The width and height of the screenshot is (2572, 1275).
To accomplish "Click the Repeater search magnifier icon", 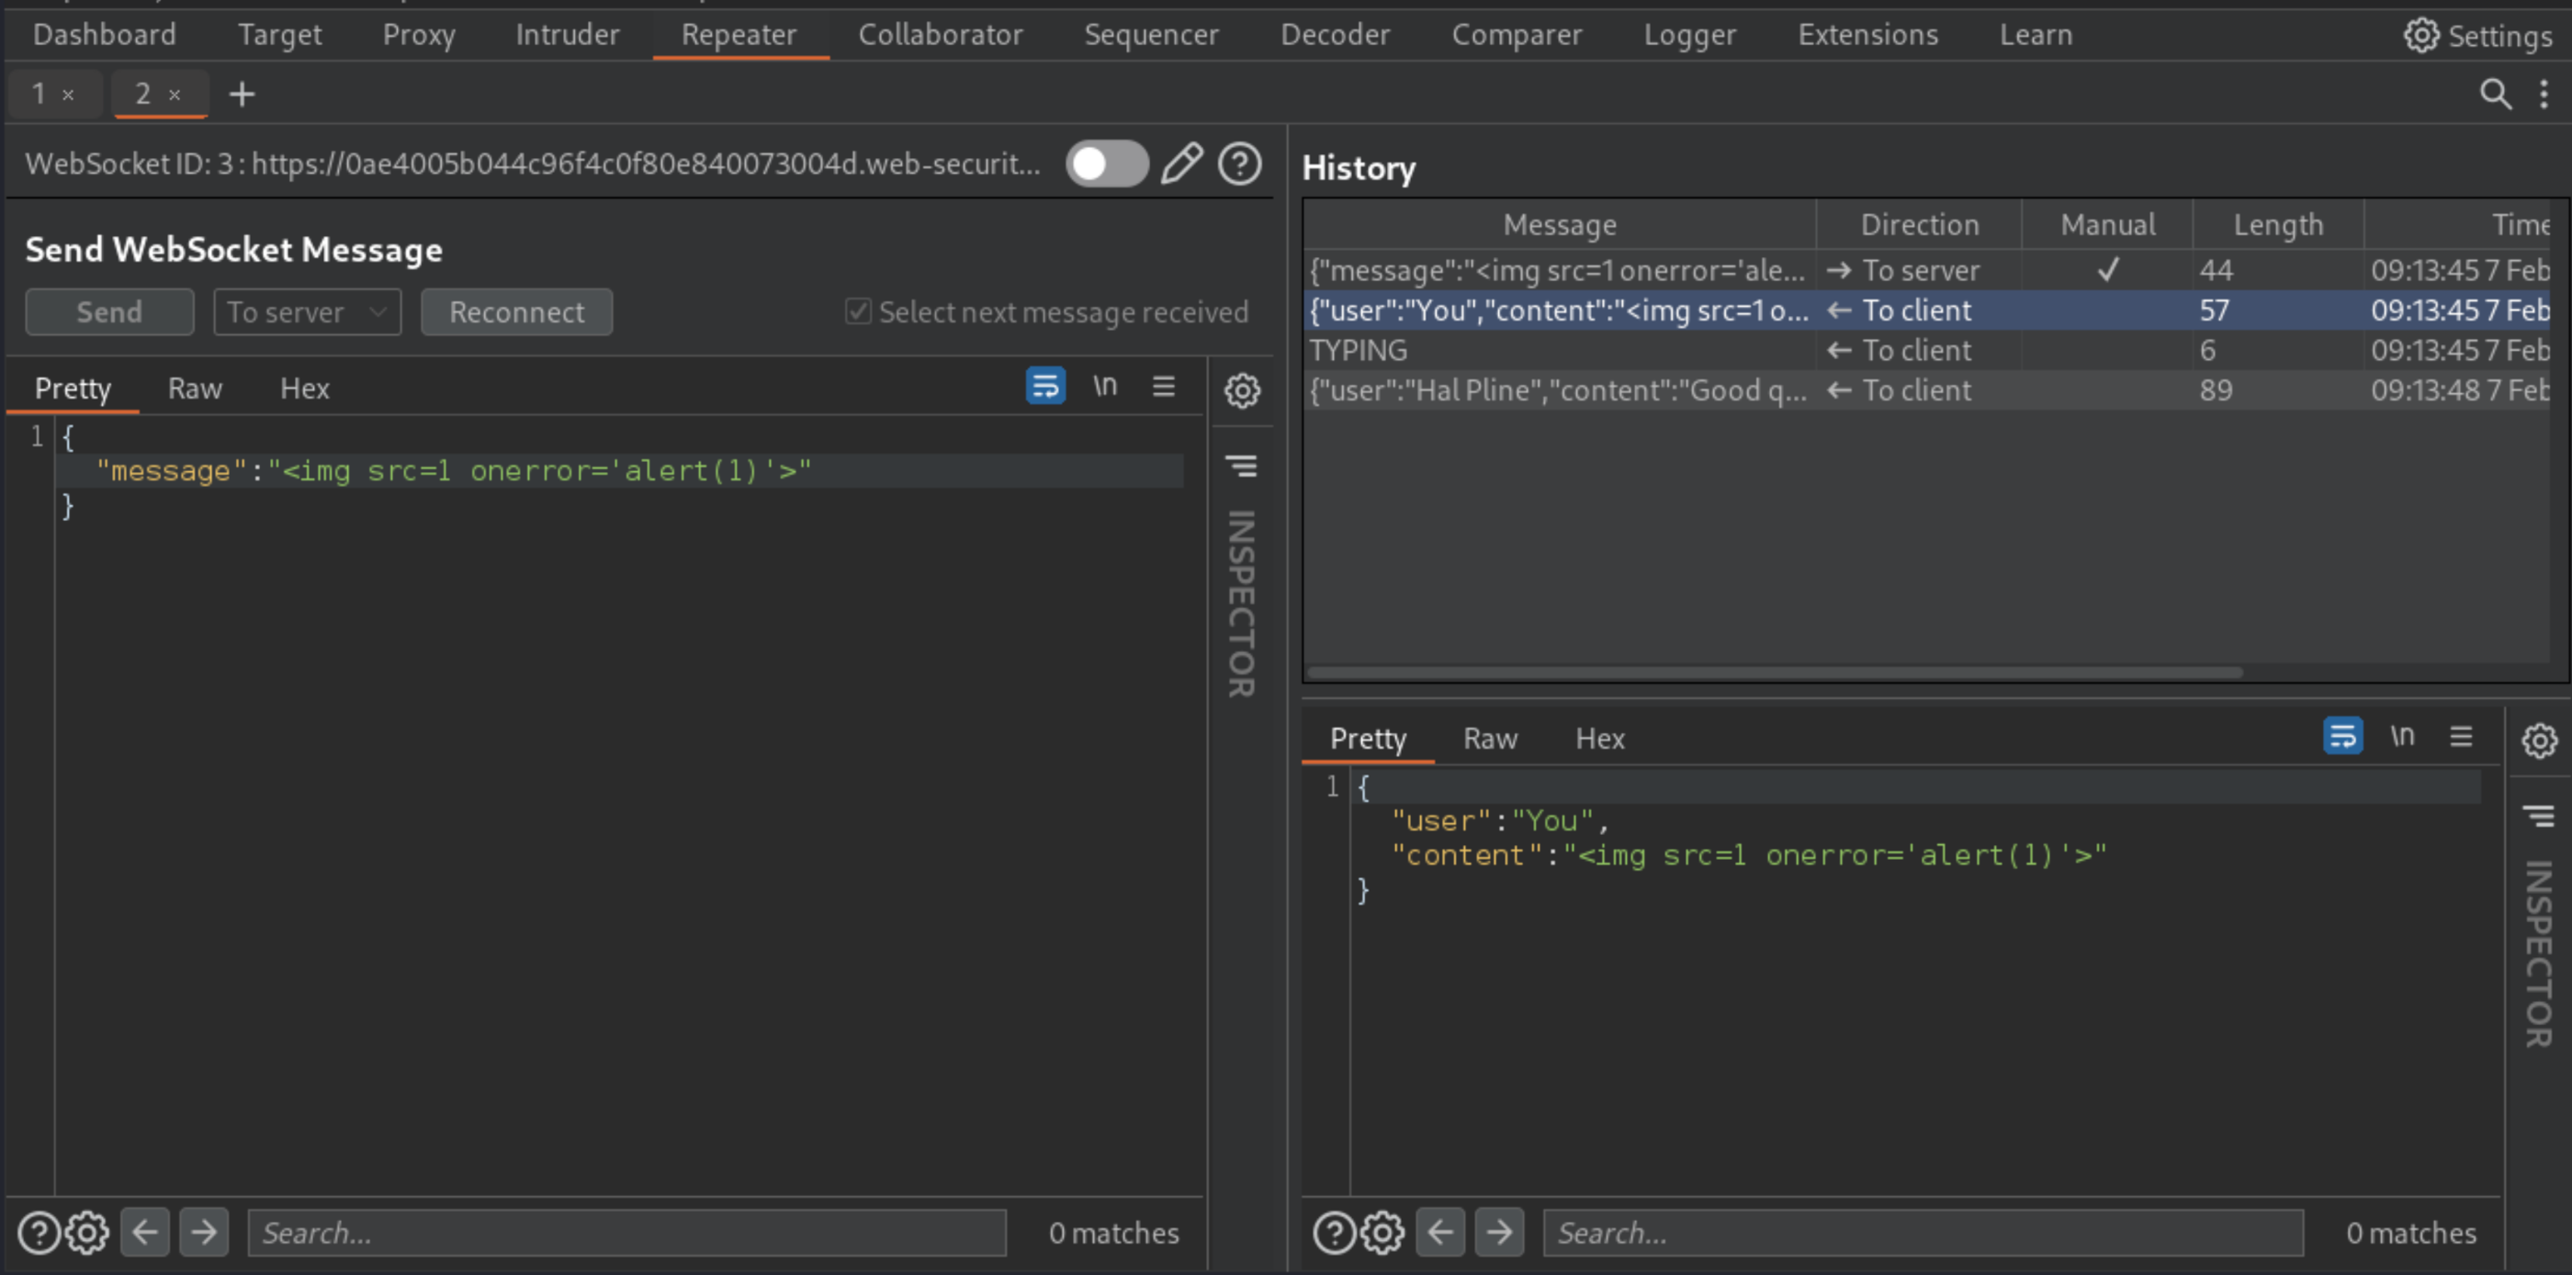I will (2495, 94).
